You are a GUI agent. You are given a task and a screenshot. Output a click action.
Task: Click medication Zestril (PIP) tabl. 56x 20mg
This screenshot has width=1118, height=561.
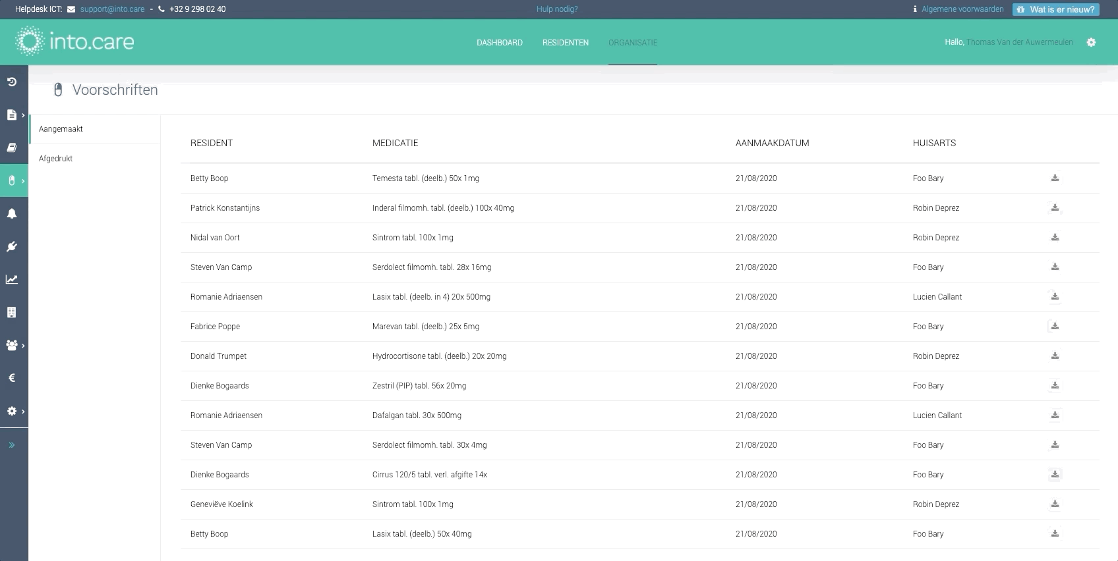click(419, 386)
